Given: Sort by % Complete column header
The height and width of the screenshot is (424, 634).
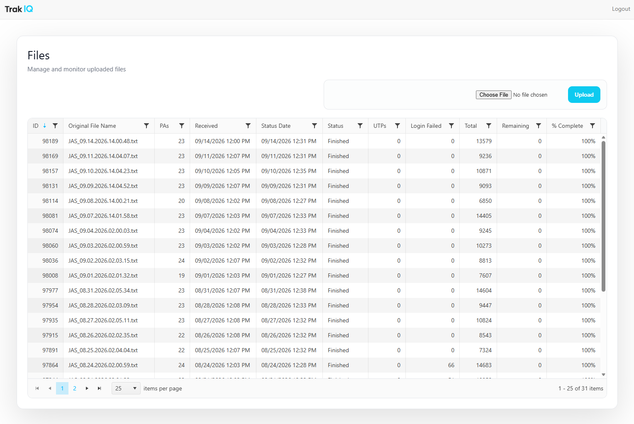Looking at the screenshot, I should (x=567, y=126).
